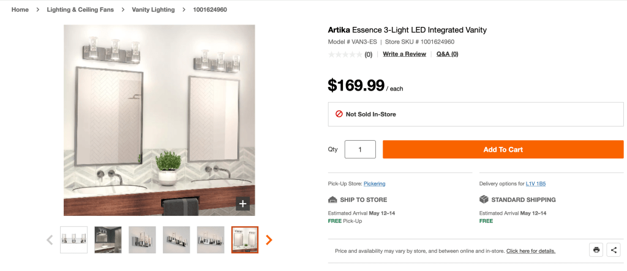Click the Ship to Store icon
Screen dimensions: 627x271
coord(333,199)
